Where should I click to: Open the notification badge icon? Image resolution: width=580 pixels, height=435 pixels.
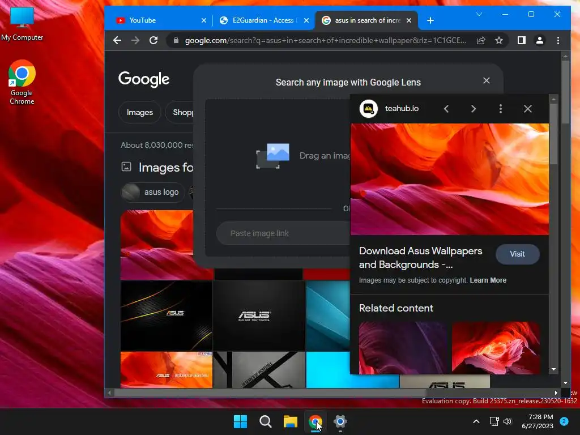(x=564, y=421)
